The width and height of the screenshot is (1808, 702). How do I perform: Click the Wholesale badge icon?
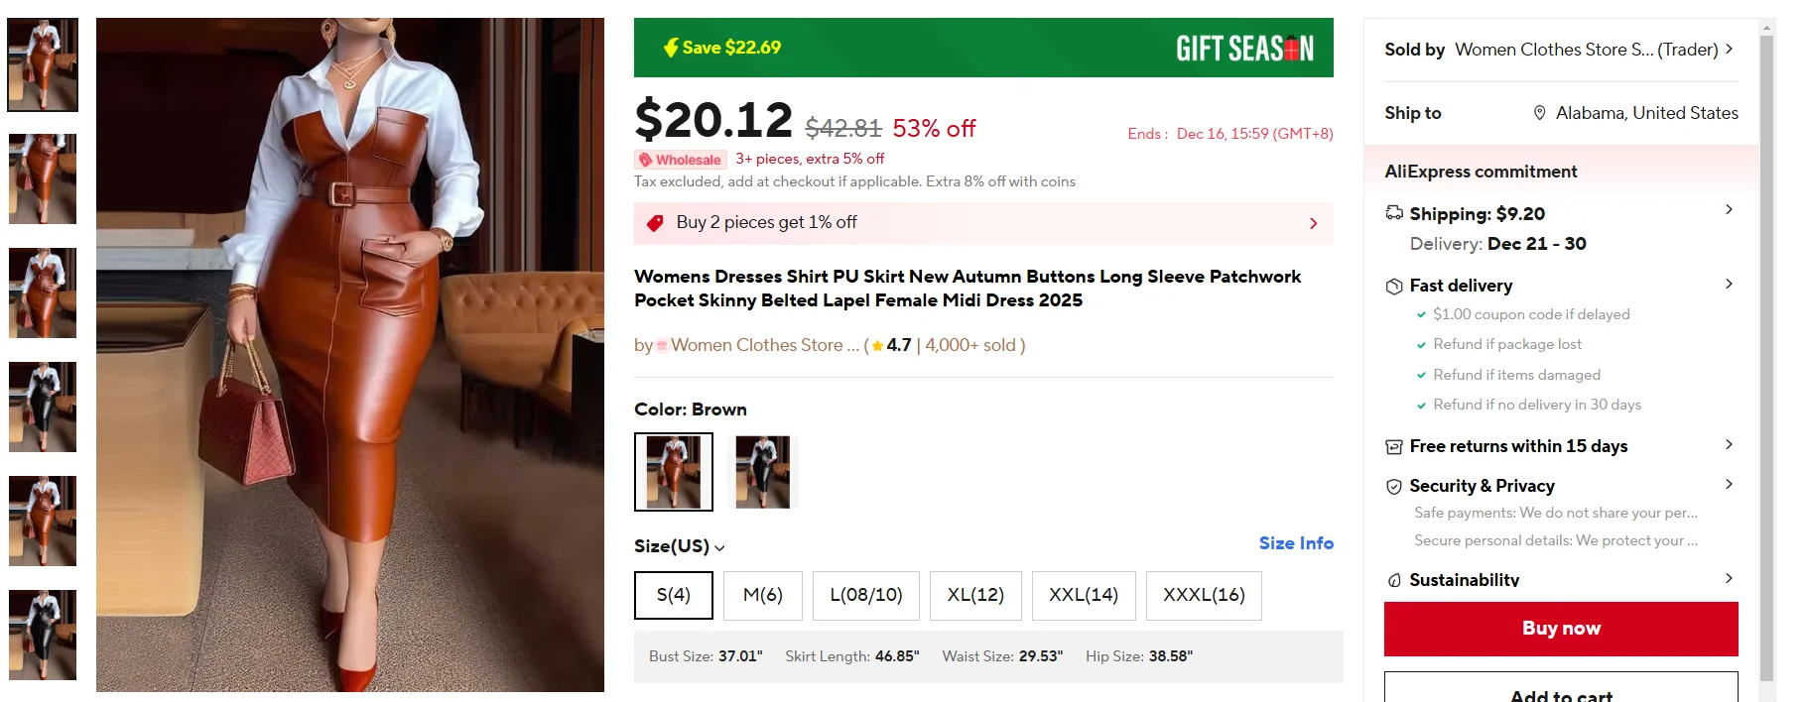(646, 160)
